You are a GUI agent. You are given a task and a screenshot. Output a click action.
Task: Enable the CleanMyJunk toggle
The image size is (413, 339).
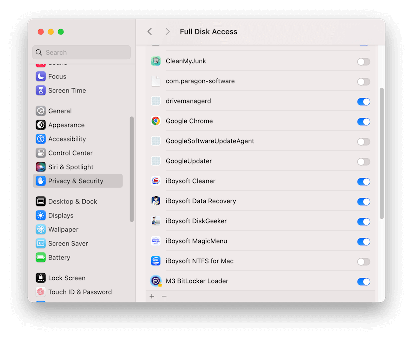pyautogui.click(x=363, y=61)
